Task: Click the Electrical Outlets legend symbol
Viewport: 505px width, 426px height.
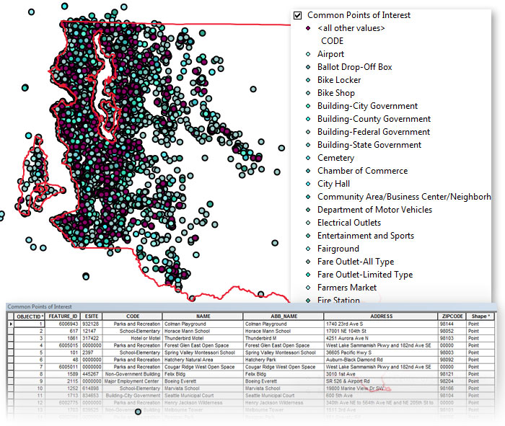Action: tap(308, 223)
